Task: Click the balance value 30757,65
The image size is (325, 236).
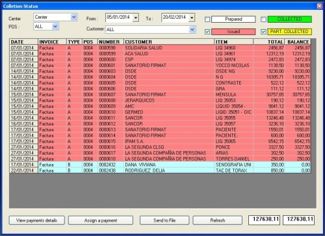Action: pos(298,95)
